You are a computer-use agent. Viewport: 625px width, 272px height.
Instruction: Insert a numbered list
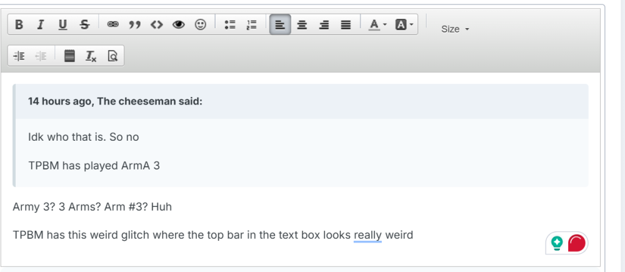pos(251,25)
